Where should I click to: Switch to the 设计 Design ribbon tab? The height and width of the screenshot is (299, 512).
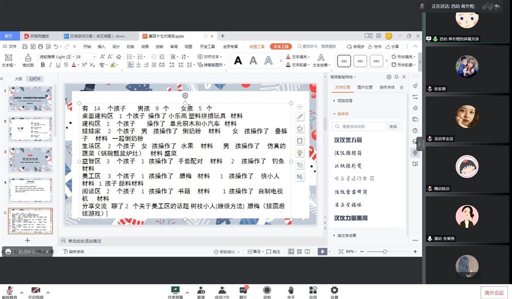(116, 46)
